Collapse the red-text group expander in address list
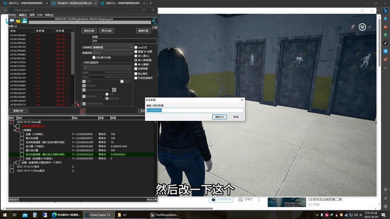This screenshot has height=219, width=390. point(14,126)
